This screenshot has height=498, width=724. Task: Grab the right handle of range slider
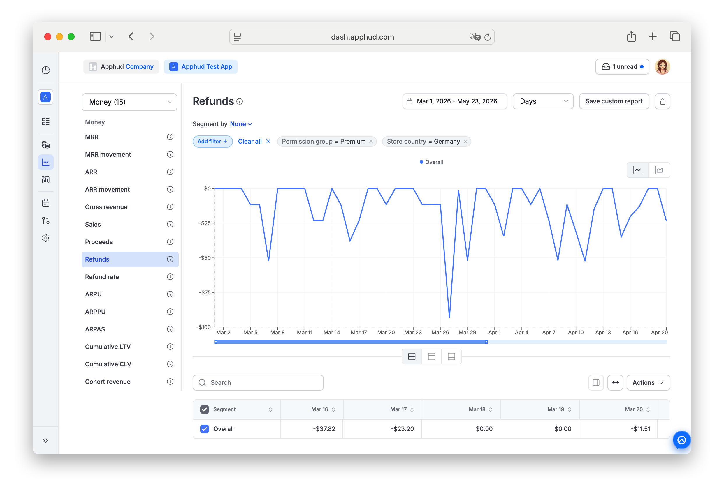486,342
